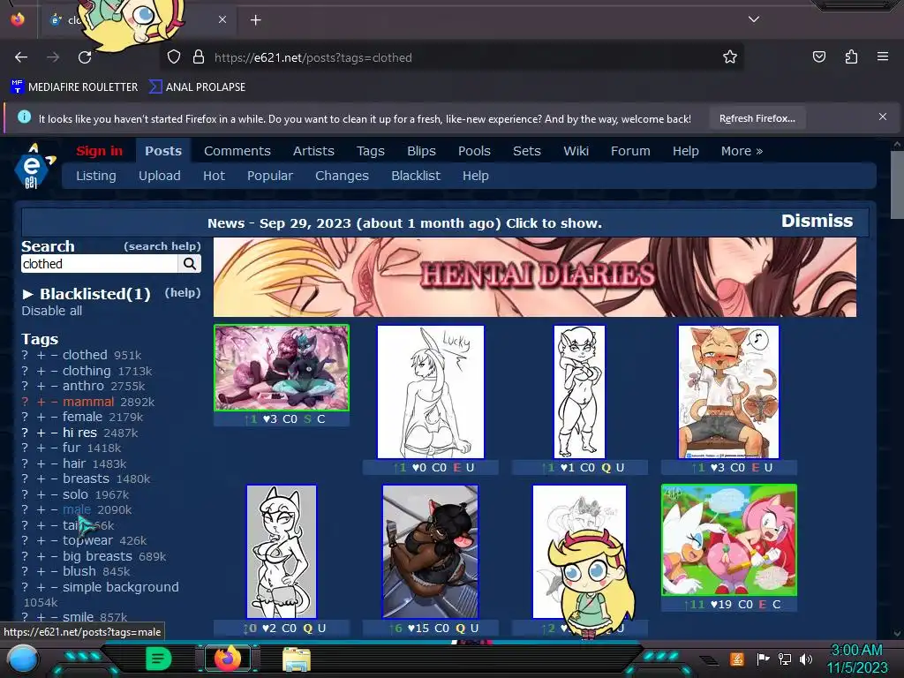Viewport: 904px width, 678px height.
Task: Open File Explorer from the taskbar
Action: (297, 659)
